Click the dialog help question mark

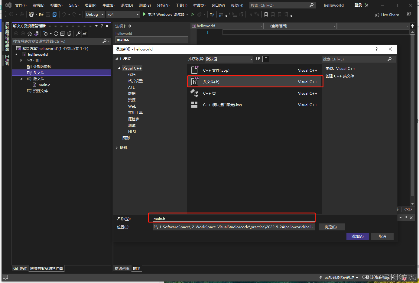coord(376,49)
